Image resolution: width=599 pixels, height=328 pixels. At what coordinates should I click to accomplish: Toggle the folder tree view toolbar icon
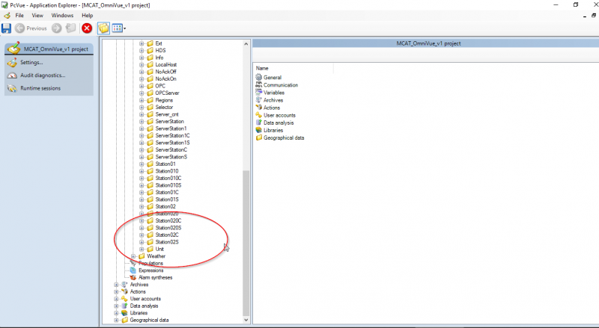tap(103, 28)
